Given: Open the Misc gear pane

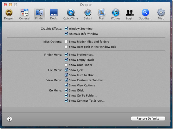Looking at the screenshot, I should point(161,14).
